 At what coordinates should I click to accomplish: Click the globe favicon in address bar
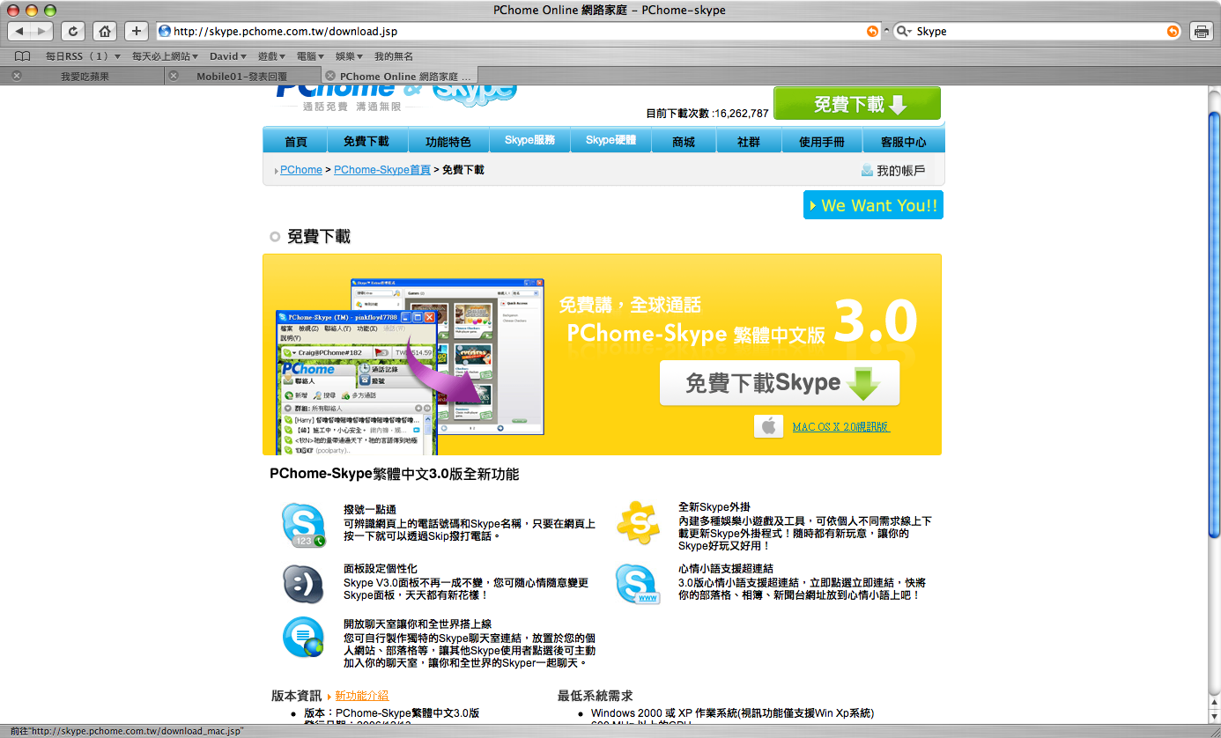tap(164, 31)
